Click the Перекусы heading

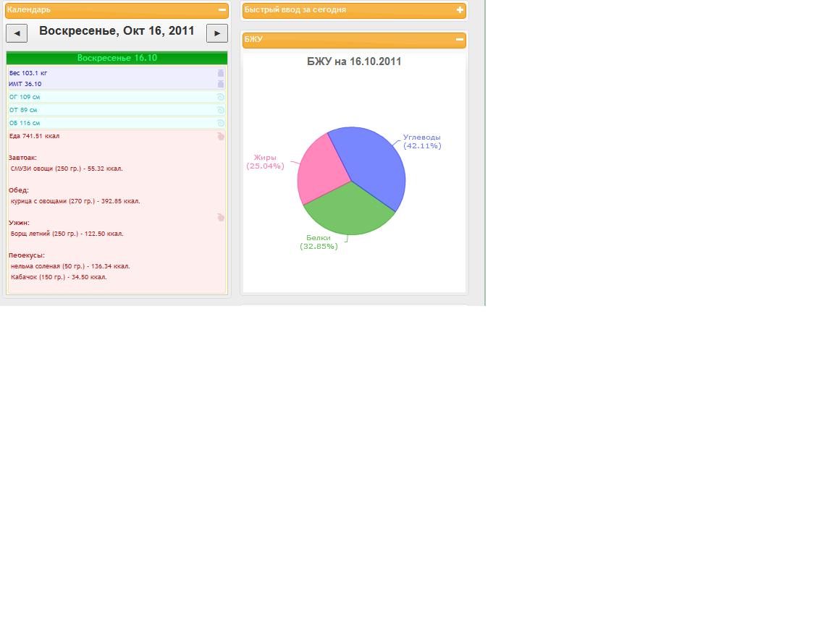pyautogui.click(x=27, y=255)
